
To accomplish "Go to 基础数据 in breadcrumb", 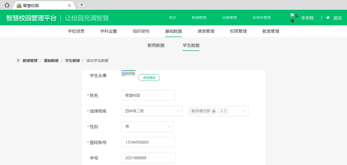I will pyautogui.click(x=51, y=61).
